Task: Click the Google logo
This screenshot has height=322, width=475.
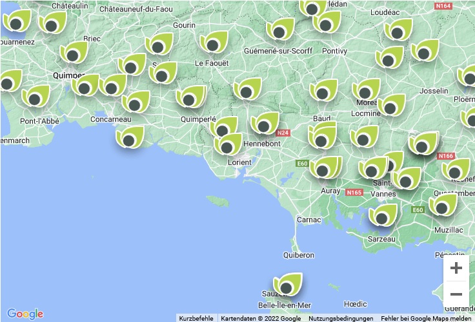Action: [25, 314]
